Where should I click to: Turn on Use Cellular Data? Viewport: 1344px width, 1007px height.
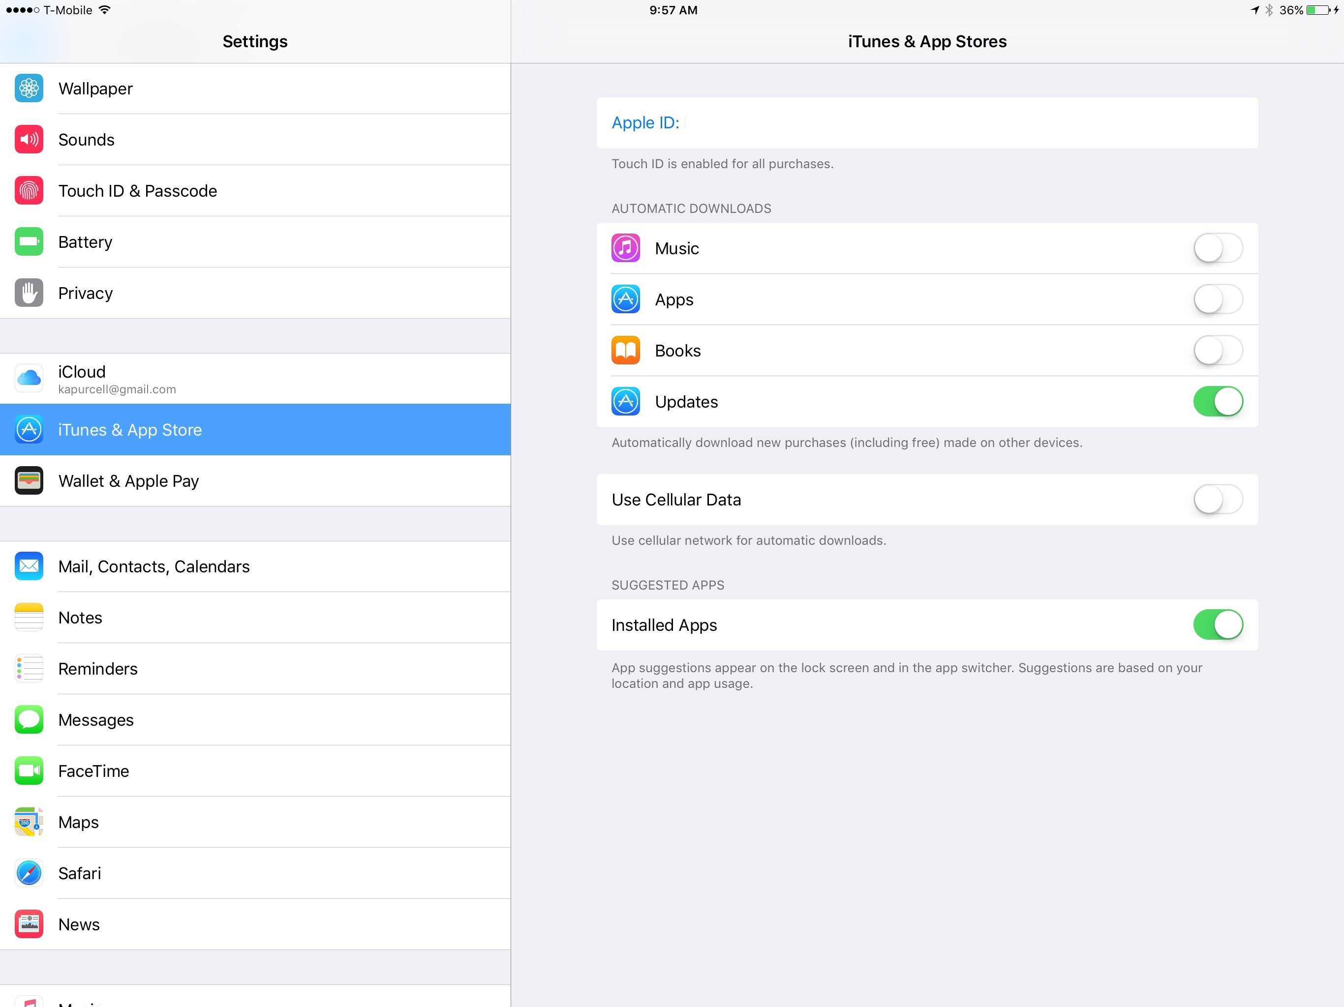pyautogui.click(x=1218, y=499)
